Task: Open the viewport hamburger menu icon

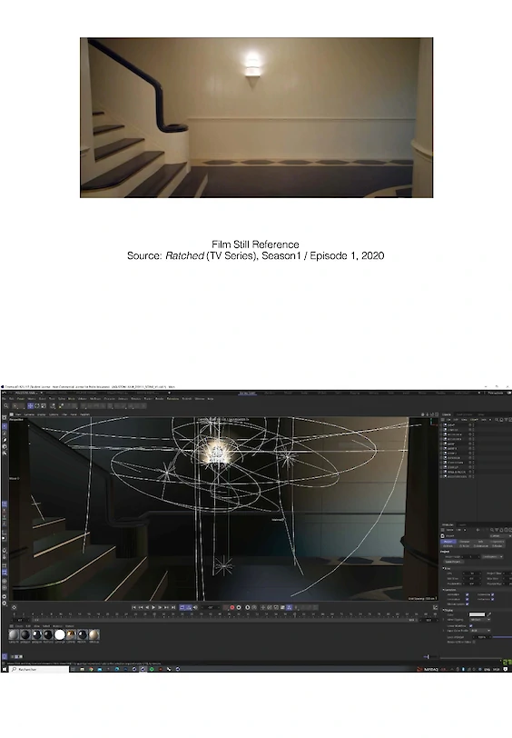Action: pos(11,414)
